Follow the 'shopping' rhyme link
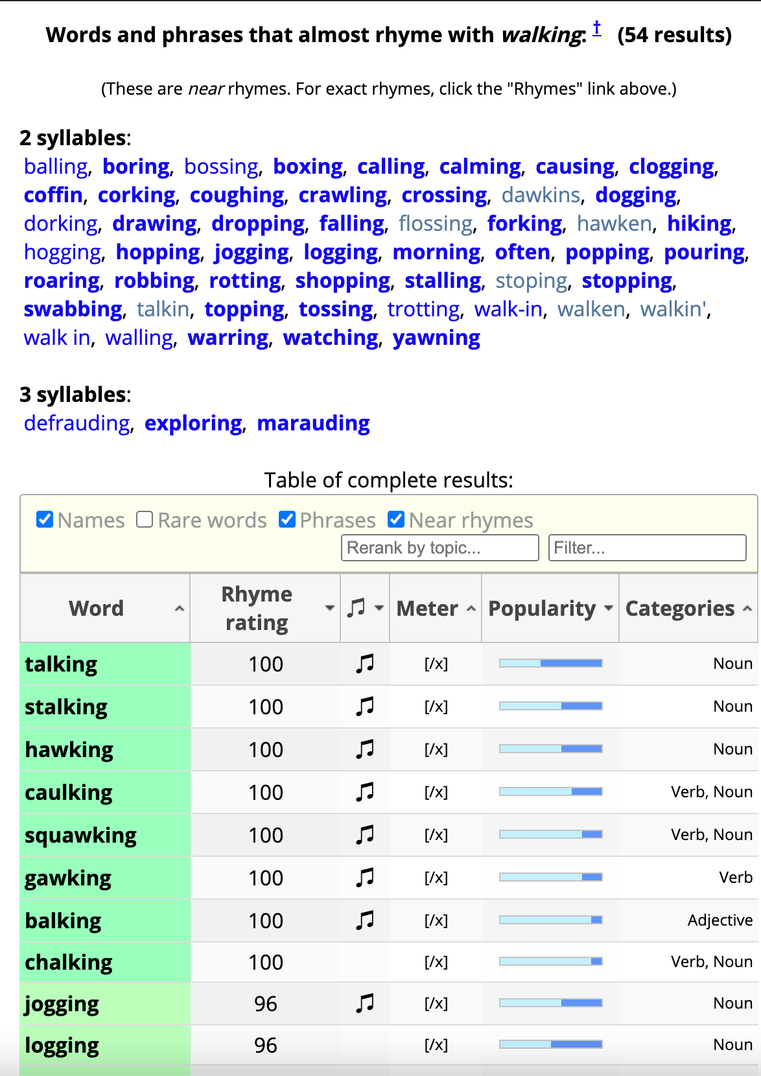 coord(343,281)
